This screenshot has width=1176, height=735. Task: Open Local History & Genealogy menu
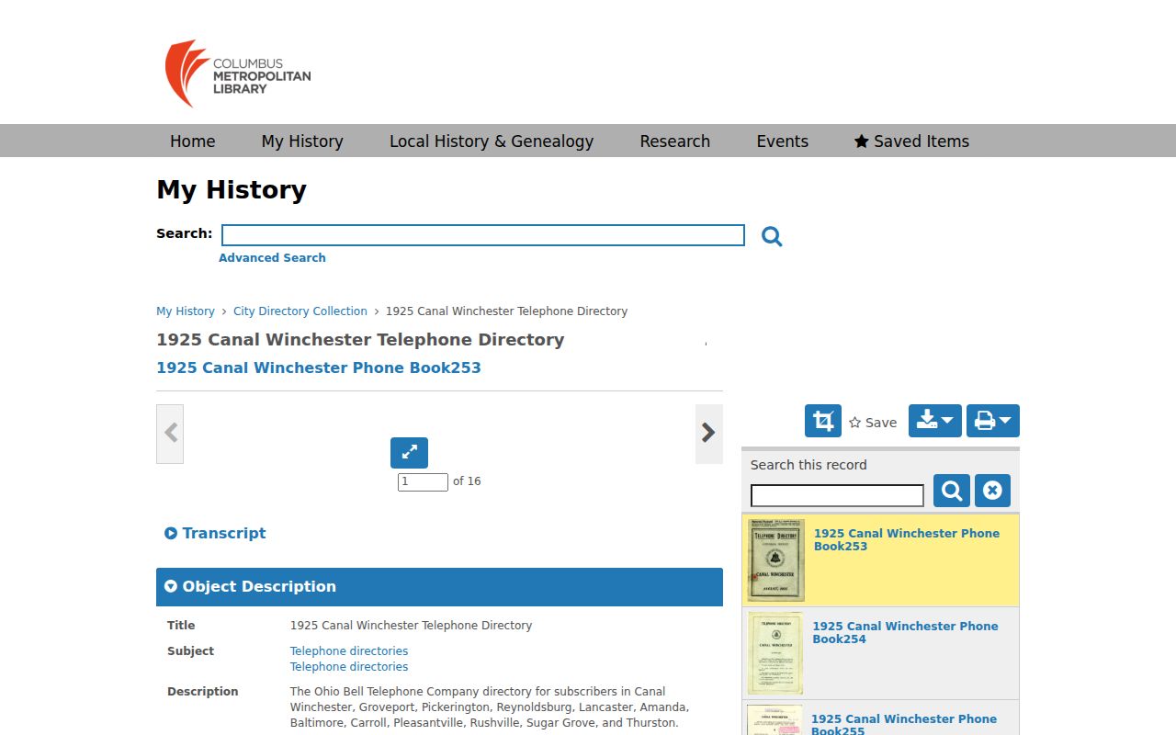point(492,141)
